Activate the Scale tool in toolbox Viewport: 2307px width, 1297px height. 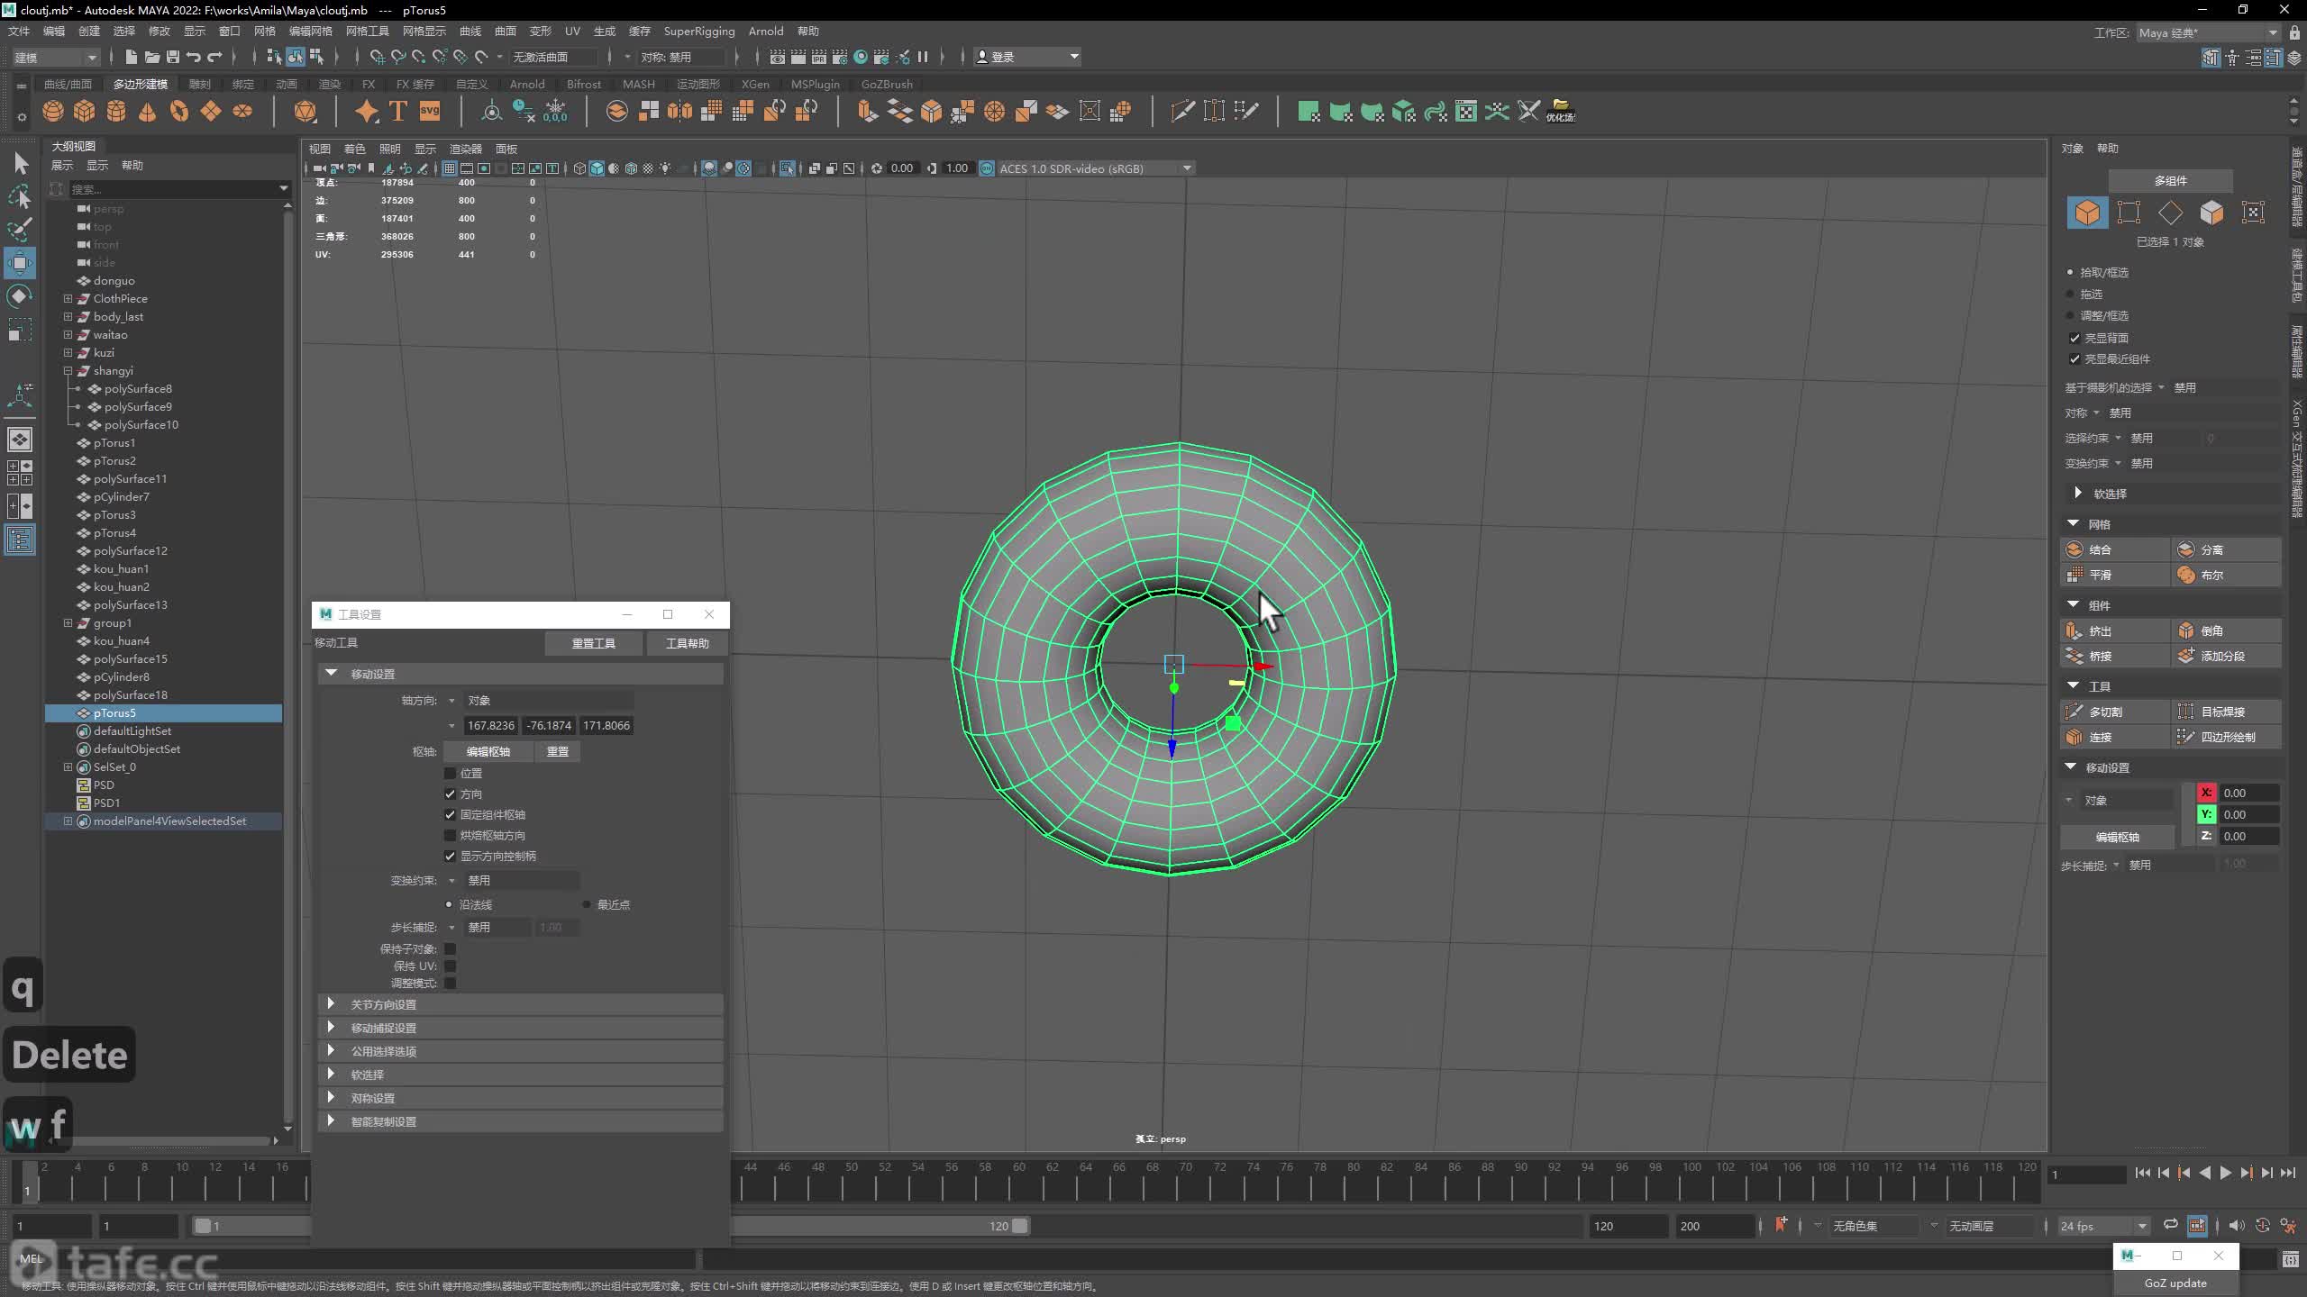(20, 329)
